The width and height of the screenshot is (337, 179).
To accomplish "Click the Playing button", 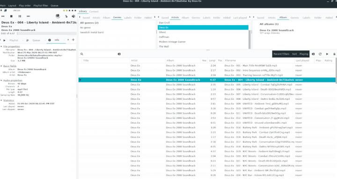I will 304,54.
